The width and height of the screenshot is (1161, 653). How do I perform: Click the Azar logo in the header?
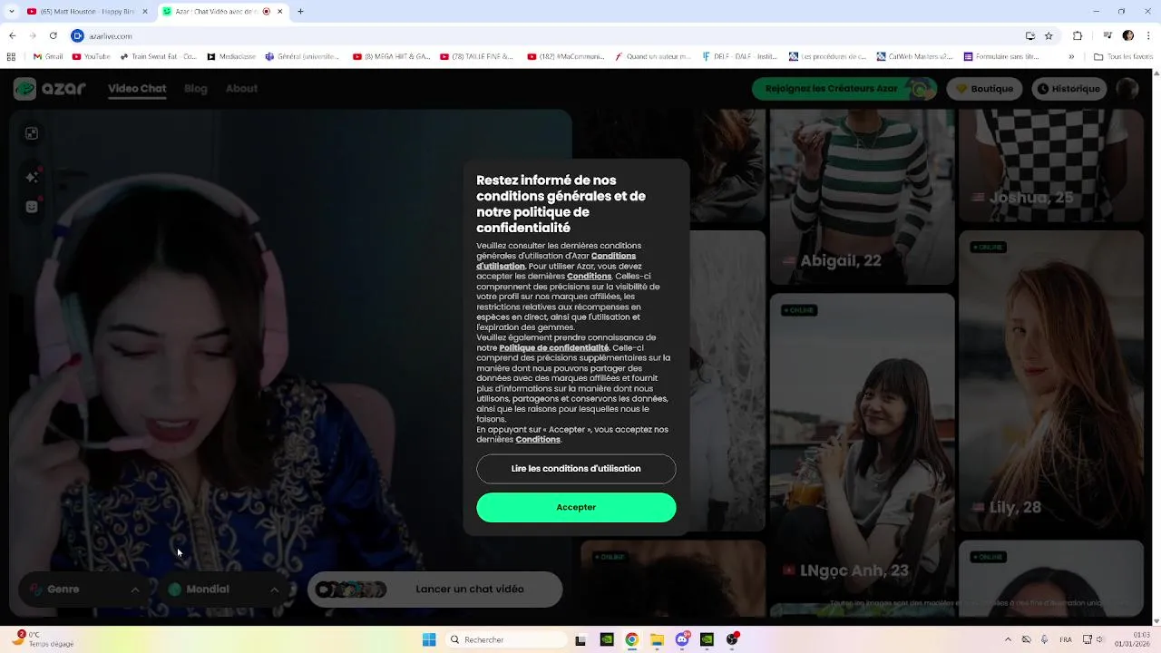50,88
